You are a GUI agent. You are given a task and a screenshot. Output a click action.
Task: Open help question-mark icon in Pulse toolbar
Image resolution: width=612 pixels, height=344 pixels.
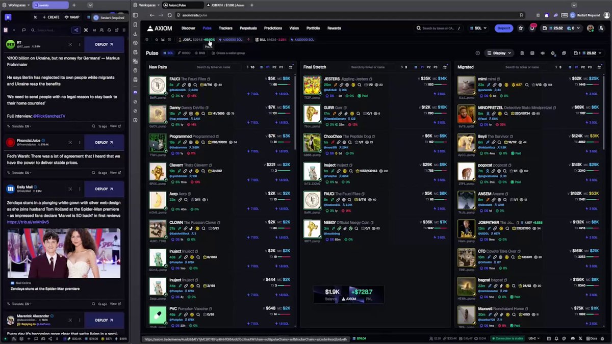pos(478,53)
